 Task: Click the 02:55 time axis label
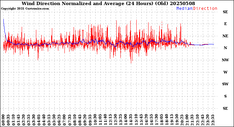click(x=29, y=120)
